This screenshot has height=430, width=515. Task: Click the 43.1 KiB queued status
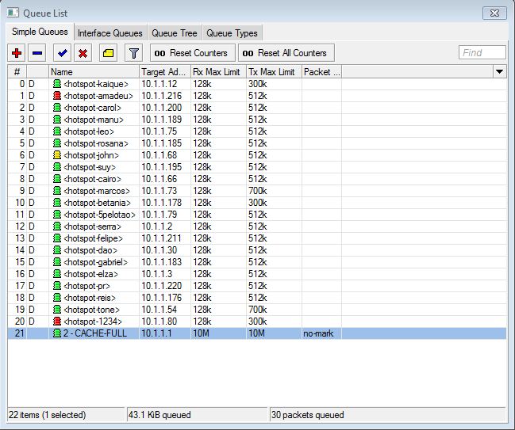(x=159, y=415)
